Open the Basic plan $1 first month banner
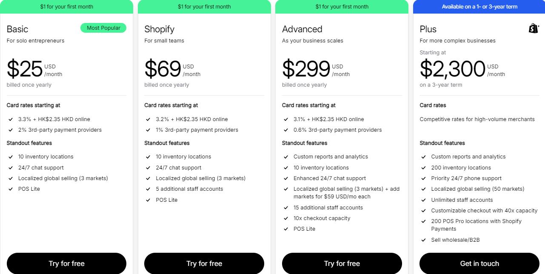 [x=66, y=6]
